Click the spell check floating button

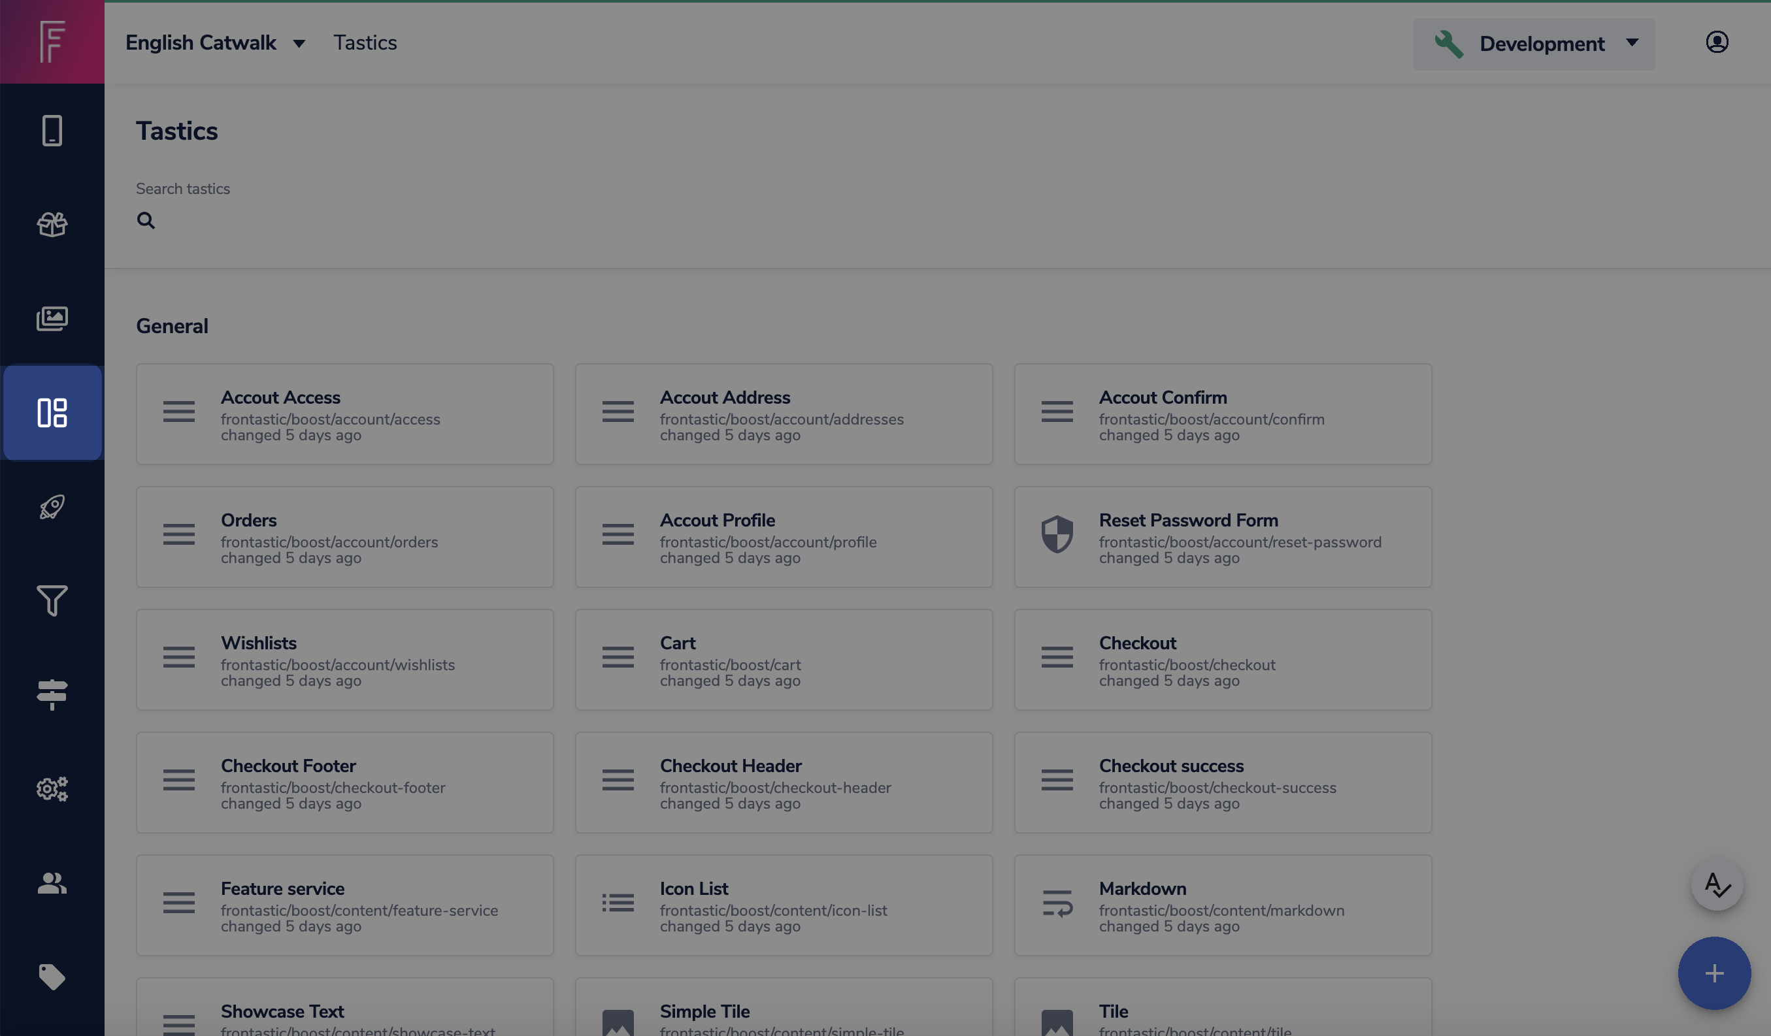point(1716,884)
